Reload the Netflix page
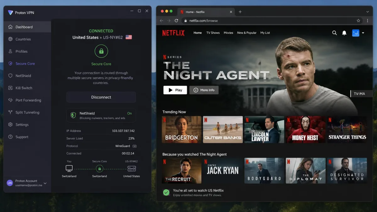 (x=176, y=21)
